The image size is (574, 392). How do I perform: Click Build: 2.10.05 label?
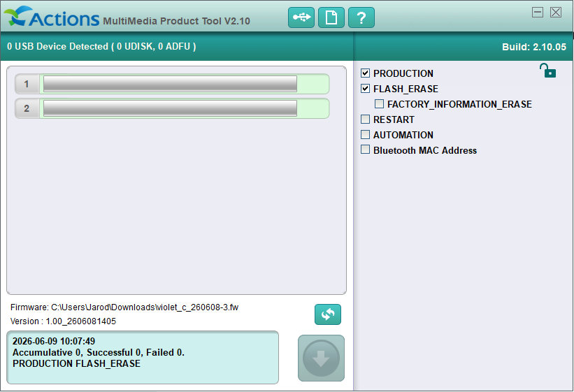534,47
